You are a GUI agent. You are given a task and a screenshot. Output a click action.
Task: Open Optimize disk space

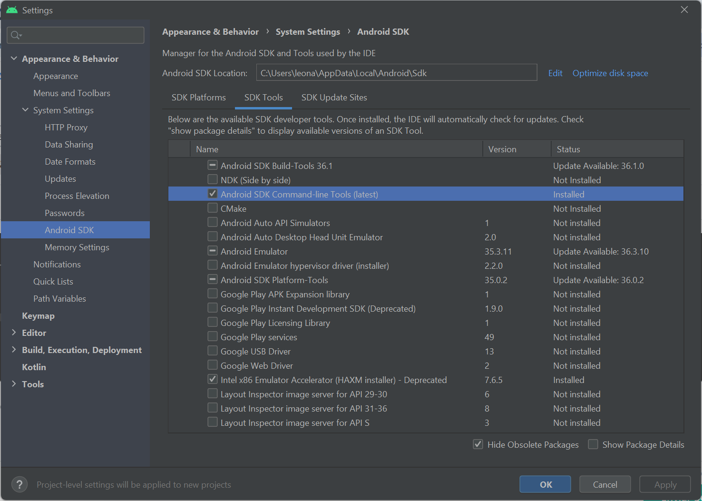click(x=610, y=73)
